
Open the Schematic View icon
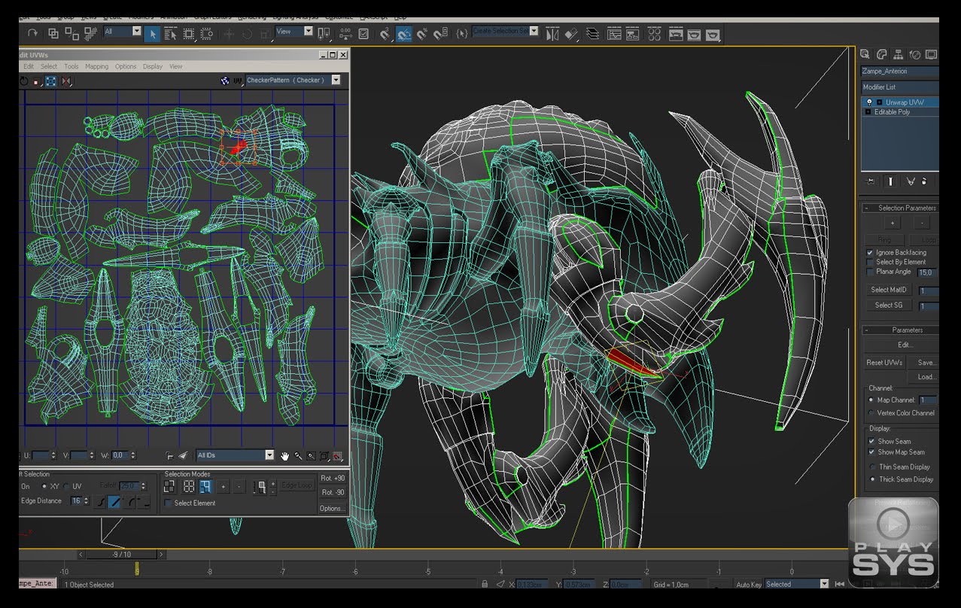[634, 34]
